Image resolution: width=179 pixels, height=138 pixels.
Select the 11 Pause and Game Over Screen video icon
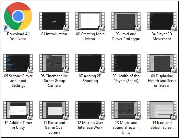[54, 110]
